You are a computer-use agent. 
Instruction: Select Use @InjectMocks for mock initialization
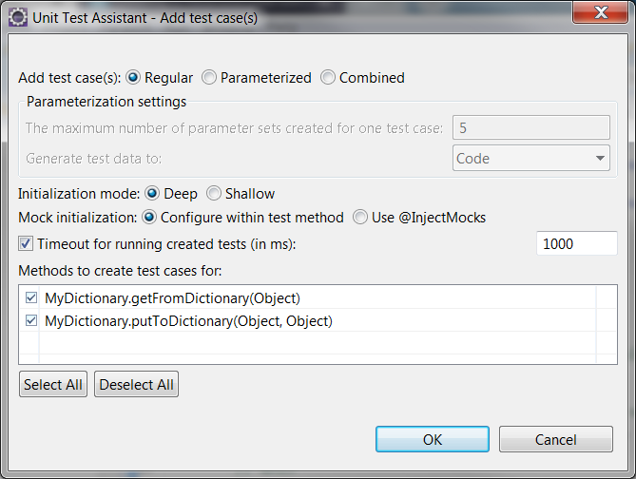coord(360,218)
